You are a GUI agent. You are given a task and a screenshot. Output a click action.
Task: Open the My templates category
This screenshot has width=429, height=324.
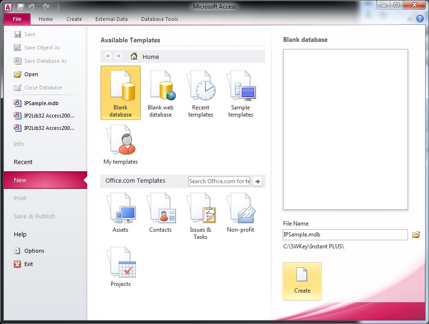[x=121, y=144]
